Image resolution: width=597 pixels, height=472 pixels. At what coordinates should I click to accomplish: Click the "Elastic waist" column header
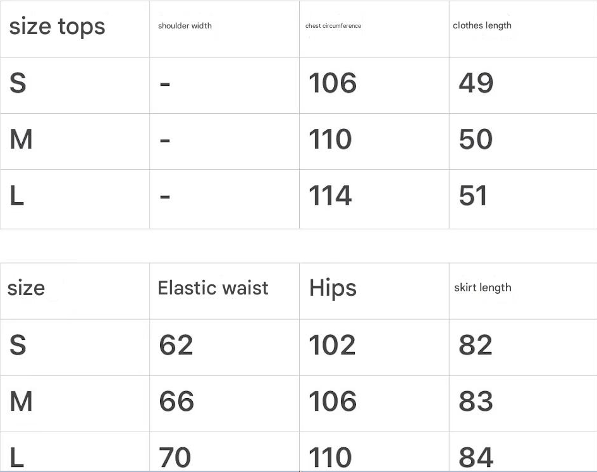point(213,288)
